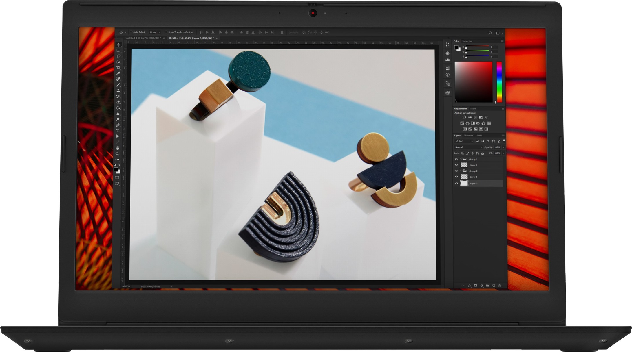Check Show Transform Controls
This screenshot has height=352, width=632.
(166, 32)
